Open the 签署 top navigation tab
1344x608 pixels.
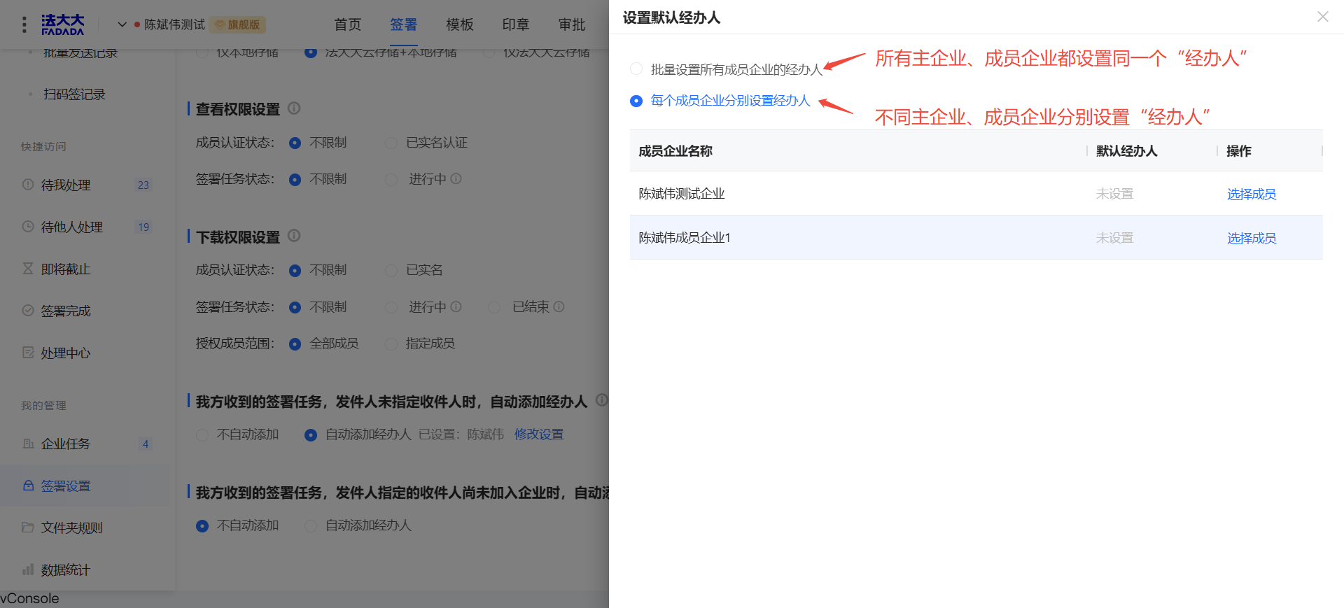tap(403, 24)
